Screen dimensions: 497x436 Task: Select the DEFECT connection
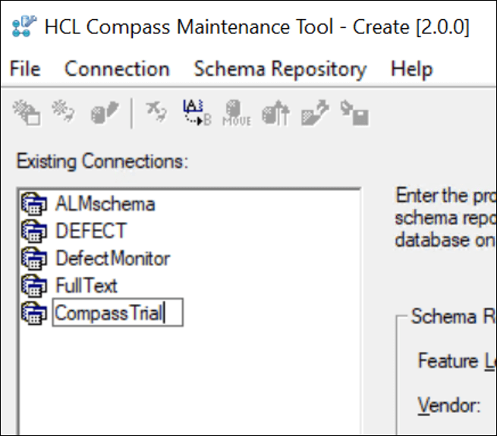click(x=91, y=231)
